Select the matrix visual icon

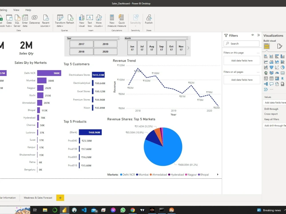point(277,78)
